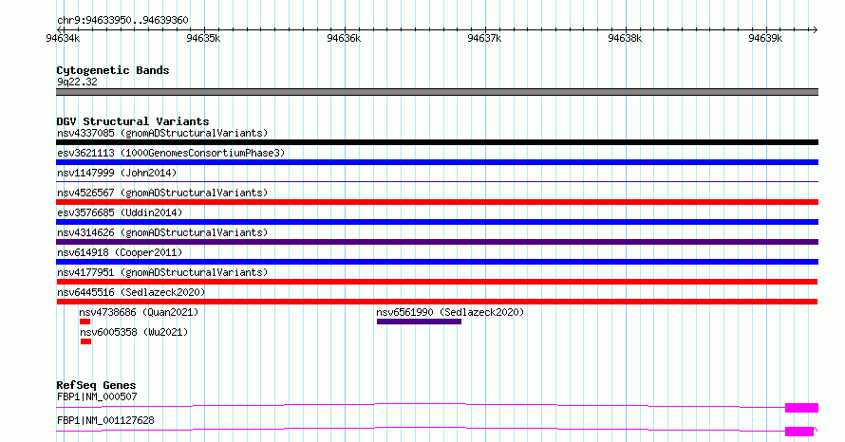Open the nsv4526567 (gnomADStructuralVariants) label
The width and height of the screenshot is (845, 442).
pos(162,193)
